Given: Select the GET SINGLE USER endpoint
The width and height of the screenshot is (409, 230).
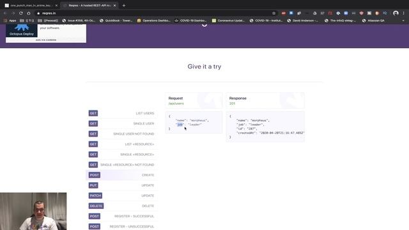Looking at the screenshot, I should click(x=121, y=123).
